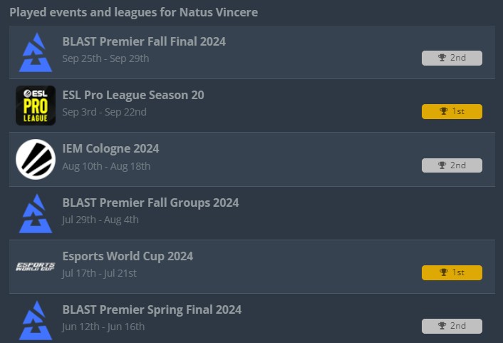Open BLAST Premier Spring Final 2024 event
The height and width of the screenshot is (343, 503).
coord(152,309)
